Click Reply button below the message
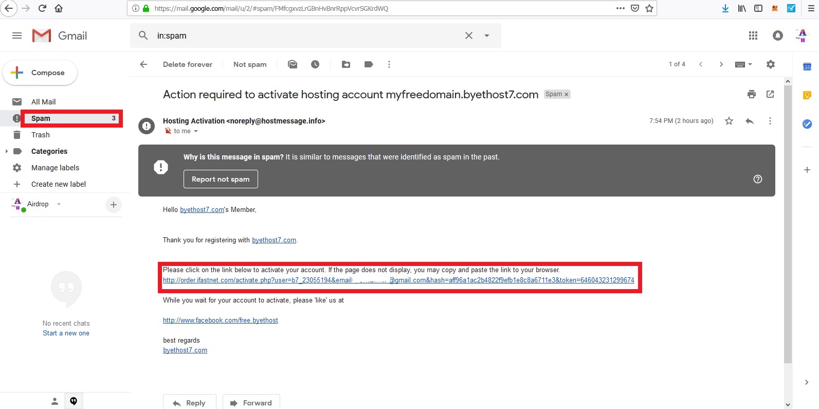This screenshot has width=819, height=409. point(189,402)
